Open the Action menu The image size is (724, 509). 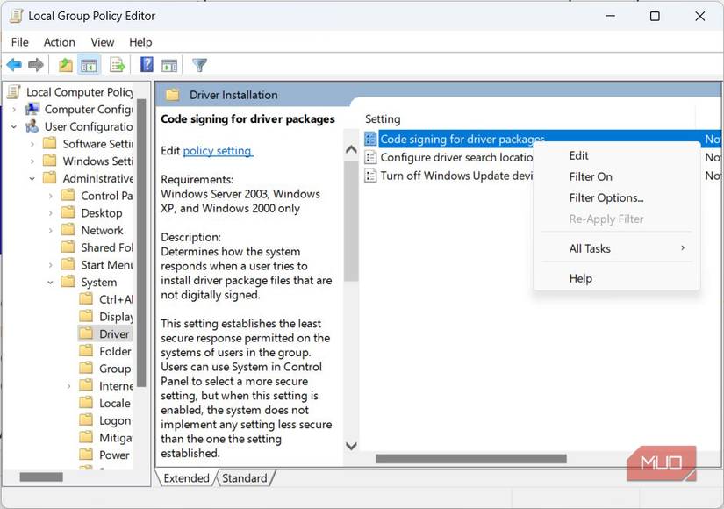pos(59,41)
